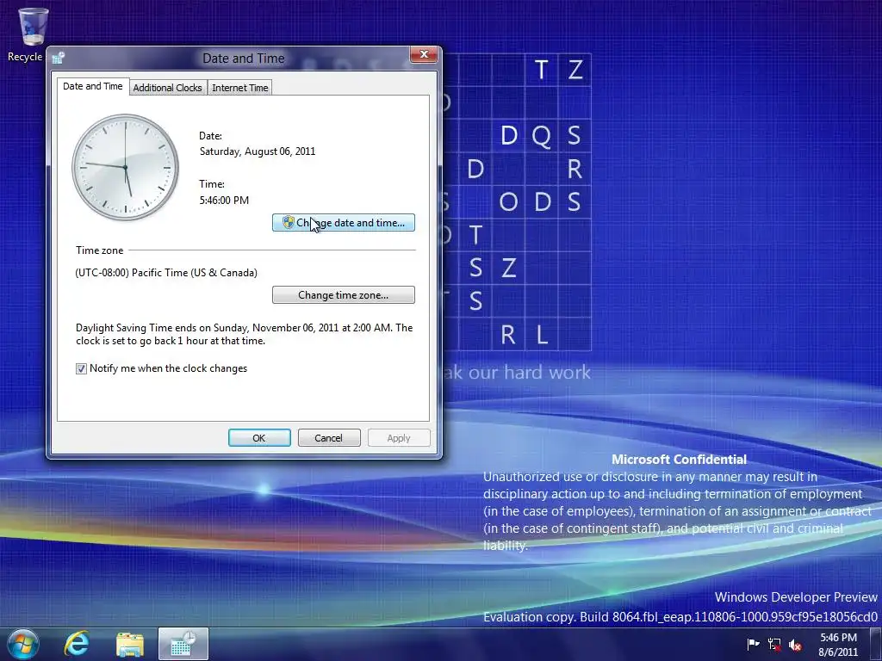The image size is (882, 661).
Task: Click Change time zone button
Action: 344,295
